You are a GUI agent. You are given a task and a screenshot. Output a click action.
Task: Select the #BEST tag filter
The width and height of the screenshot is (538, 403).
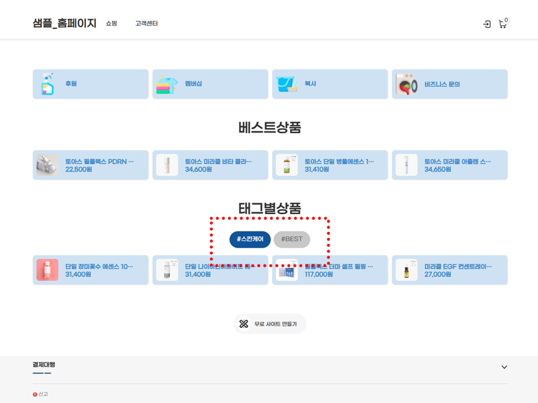292,239
